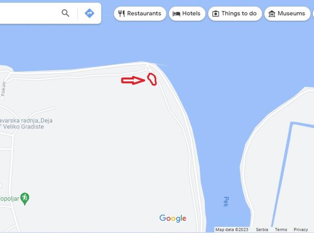
Task: Click the Pek river label
Action: click(226, 202)
